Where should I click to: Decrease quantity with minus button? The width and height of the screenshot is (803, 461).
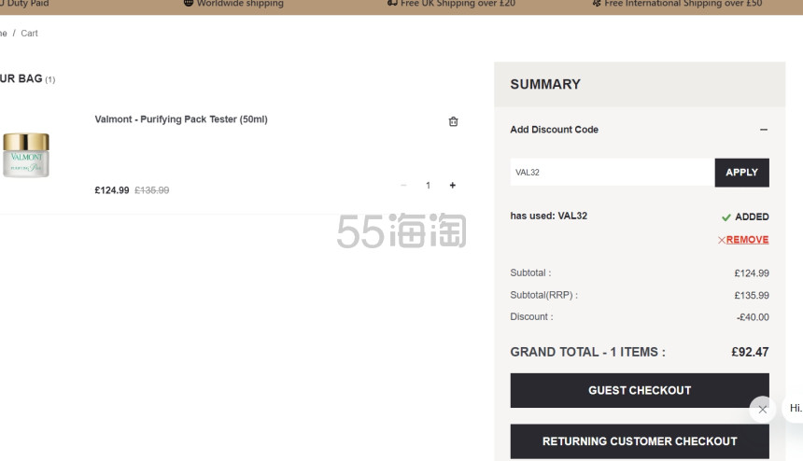click(403, 185)
